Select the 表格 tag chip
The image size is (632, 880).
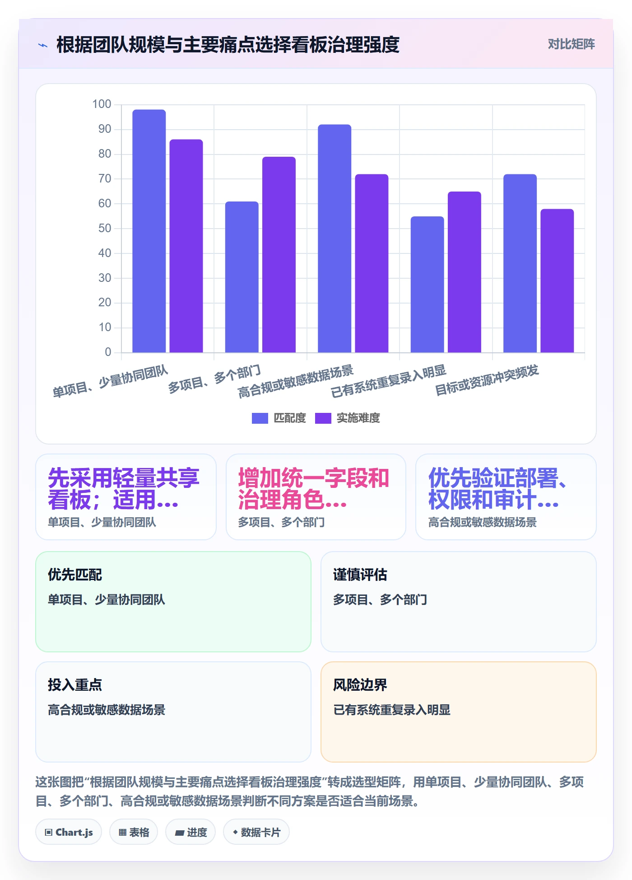[134, 832]
